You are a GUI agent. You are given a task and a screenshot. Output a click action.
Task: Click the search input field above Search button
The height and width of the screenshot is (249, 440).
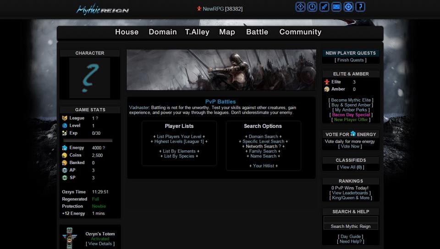pyautogui.click(x=351, y=220)
